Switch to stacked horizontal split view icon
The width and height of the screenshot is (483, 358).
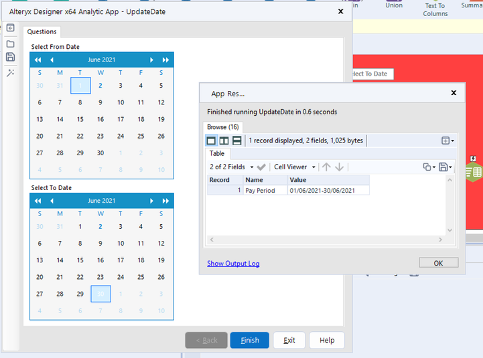236,141
